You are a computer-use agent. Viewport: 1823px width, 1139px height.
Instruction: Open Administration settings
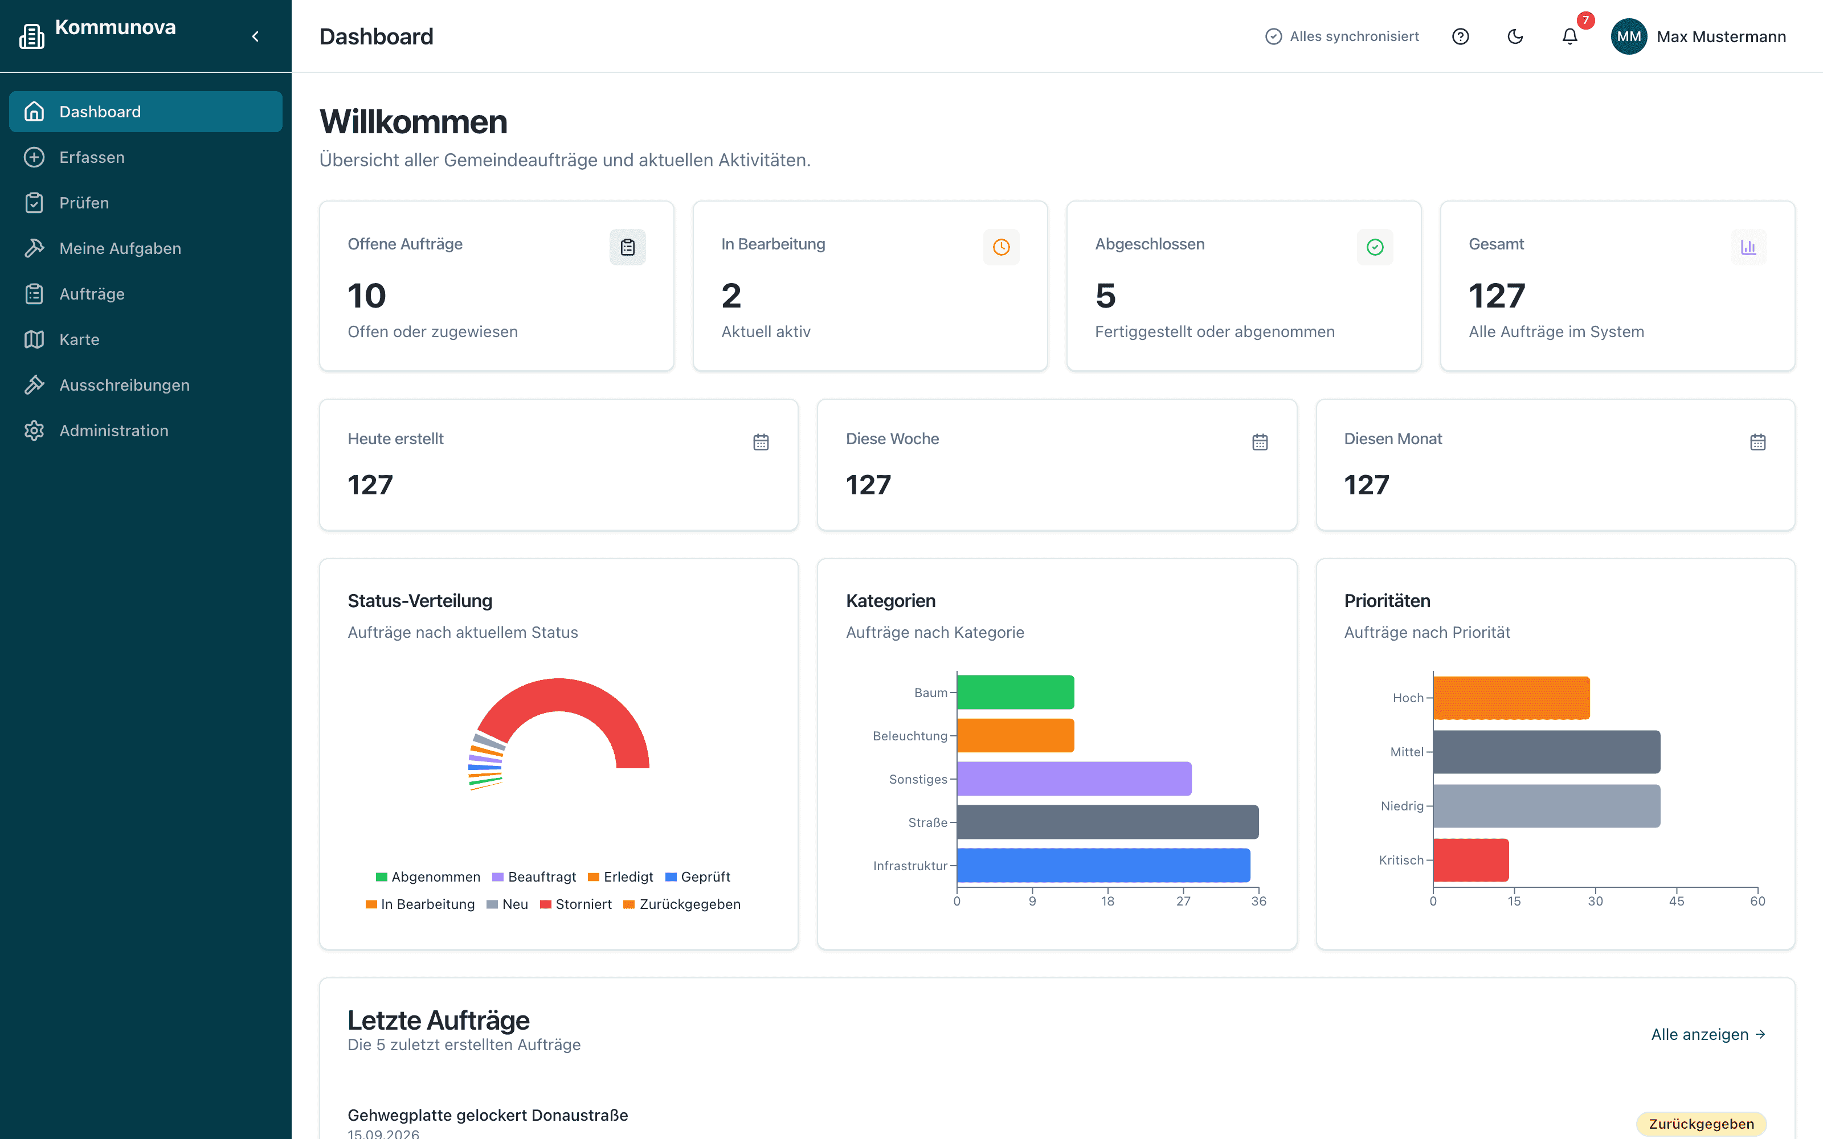(x=145, y=430)
